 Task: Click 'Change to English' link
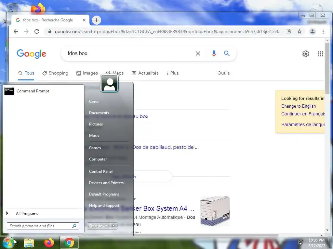tap(299, 106)
